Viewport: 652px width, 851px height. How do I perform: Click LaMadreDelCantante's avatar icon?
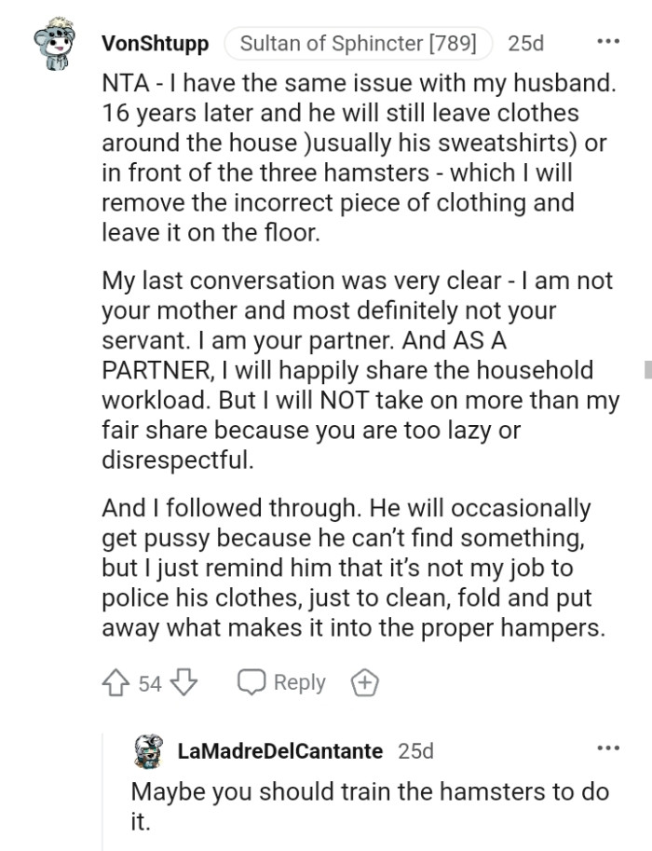coord(145,750)
